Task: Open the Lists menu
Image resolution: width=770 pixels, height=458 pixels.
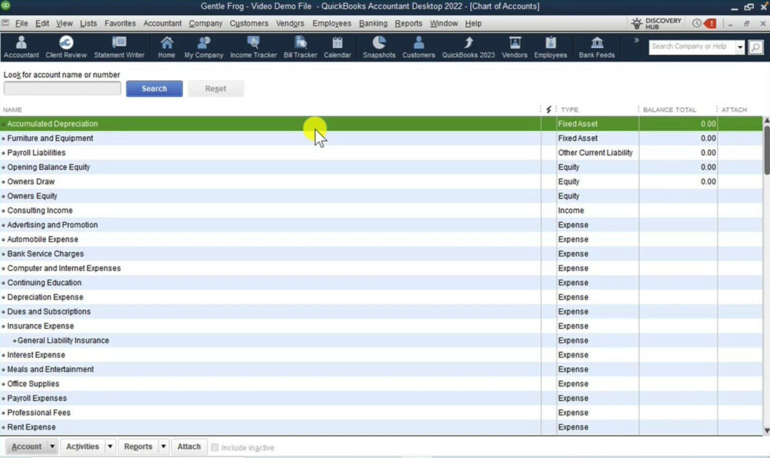Action: pyautogui.click(x=88, y=23)
